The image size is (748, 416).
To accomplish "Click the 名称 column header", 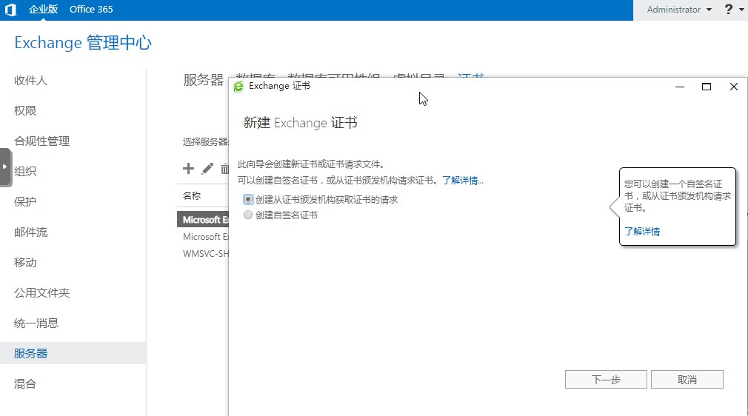I will (192, 195).
